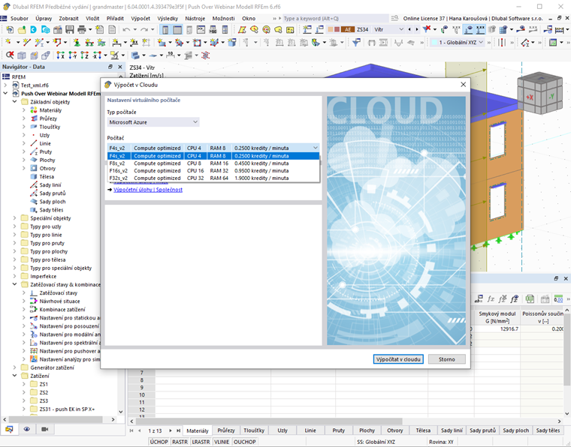Screen dimensions: 571x447
Task: Open the Výpočet menu
Action: [x=140, y=18]
